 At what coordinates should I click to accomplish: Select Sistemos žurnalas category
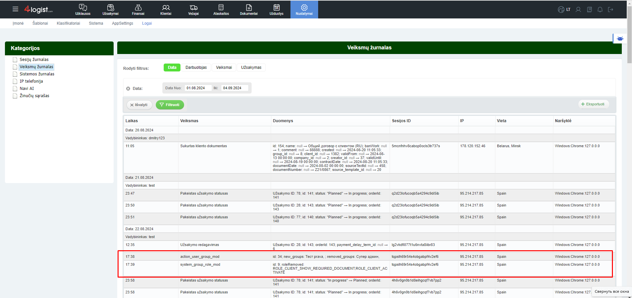[x=37, y=74]
